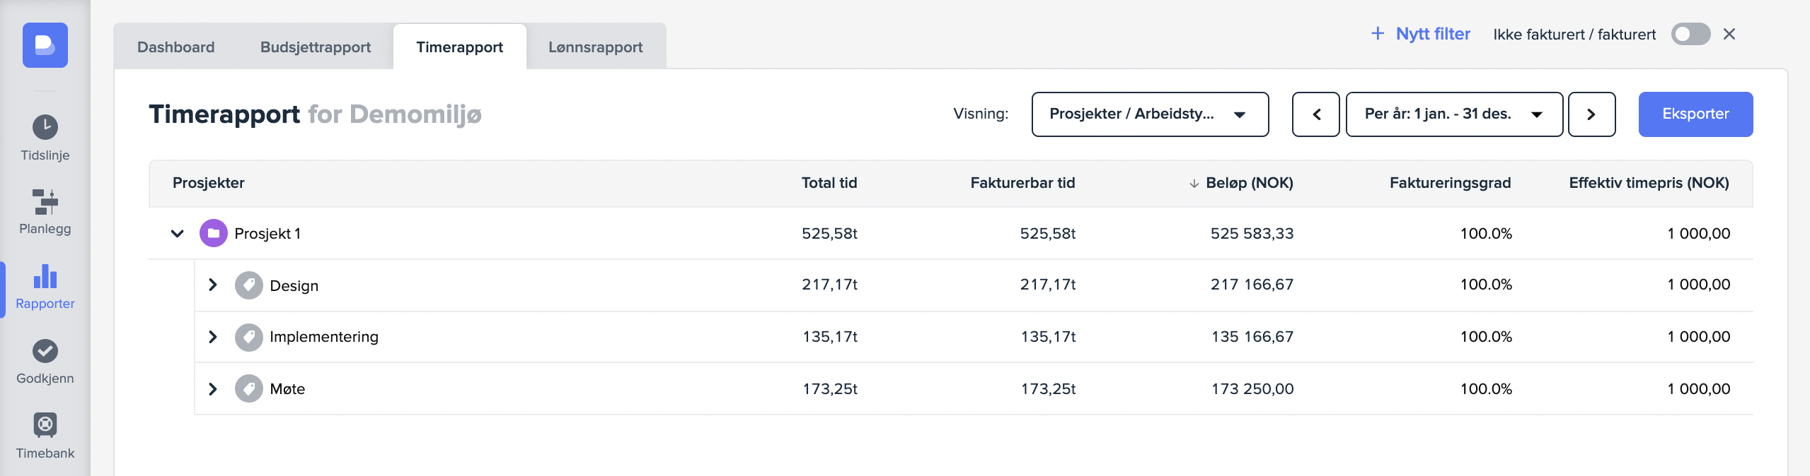This screenshot has width=1810, height=476.
Task: Go to the previous year period
Action: 1316,114
